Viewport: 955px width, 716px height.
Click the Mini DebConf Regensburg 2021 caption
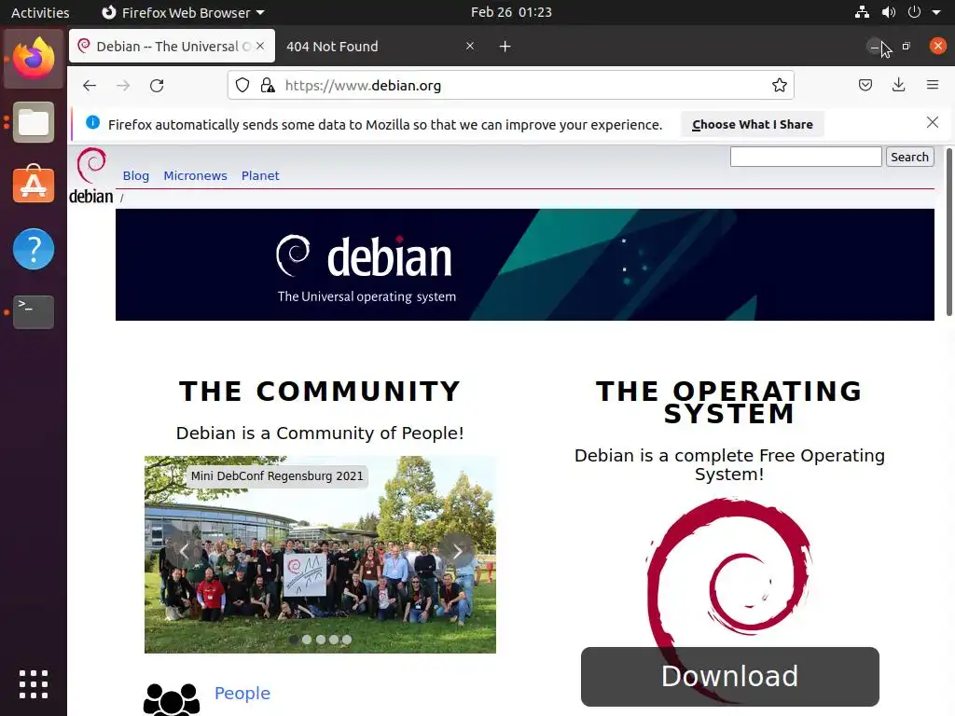[277, 476]
